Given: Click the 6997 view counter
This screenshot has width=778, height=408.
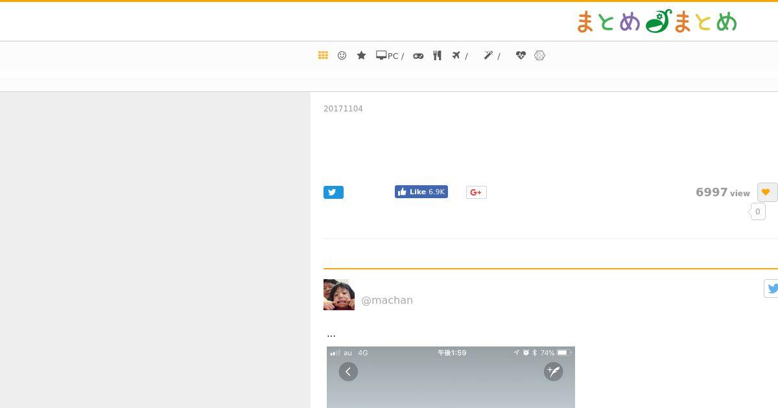Looking at the screenshot, I should 723,192.
